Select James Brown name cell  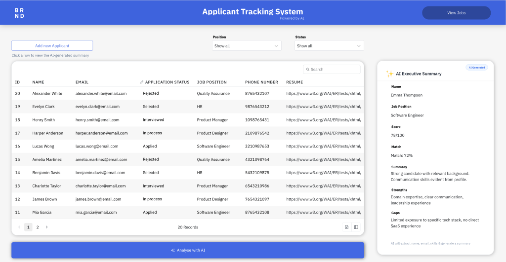pyautogui.click(x=44, y=199)
